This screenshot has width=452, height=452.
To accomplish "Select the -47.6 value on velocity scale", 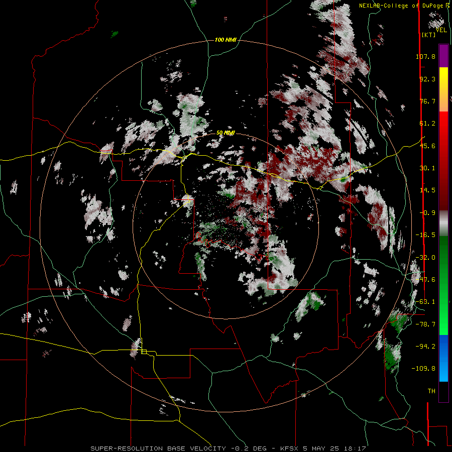I will coord(425,279).
